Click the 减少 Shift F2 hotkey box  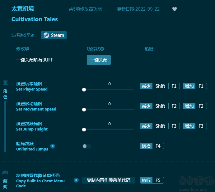pyautogui.click(x=160, y=106)
